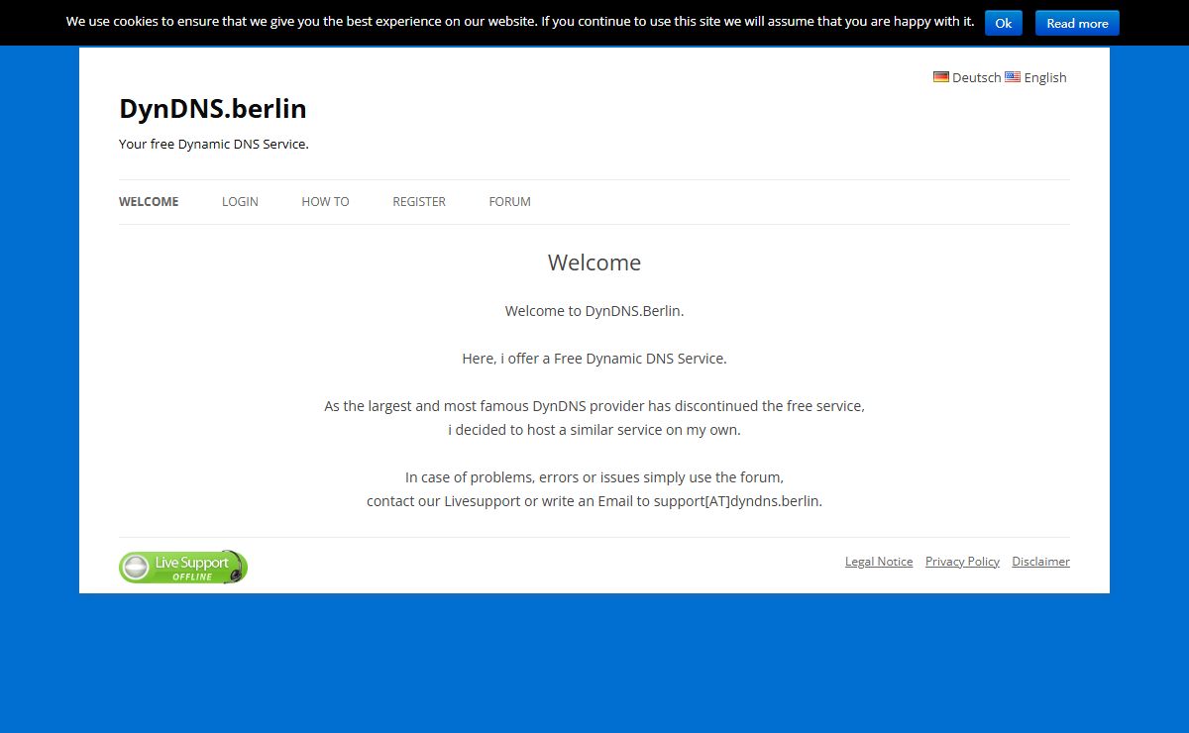1189x733 pixels.
Task: Accept cookies with the Ok button
Action: click(1004, 23)
